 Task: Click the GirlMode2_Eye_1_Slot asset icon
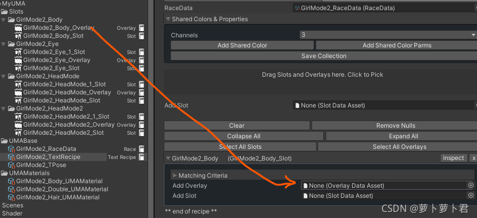point(19,52)
